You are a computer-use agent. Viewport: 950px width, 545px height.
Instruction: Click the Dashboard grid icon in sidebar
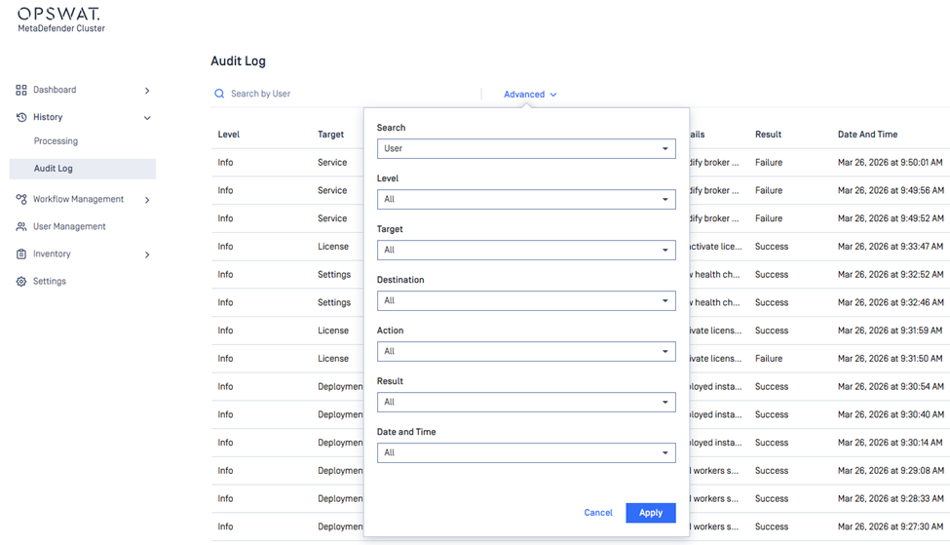tap(21, 90)
